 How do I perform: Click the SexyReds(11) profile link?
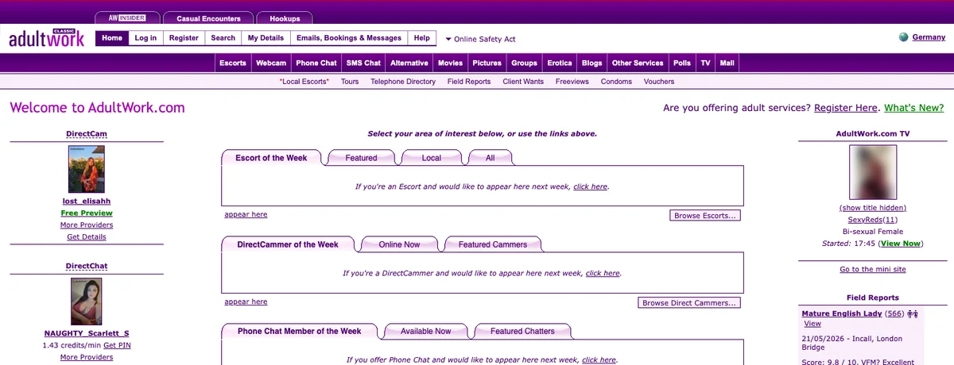tap(873, 219)
